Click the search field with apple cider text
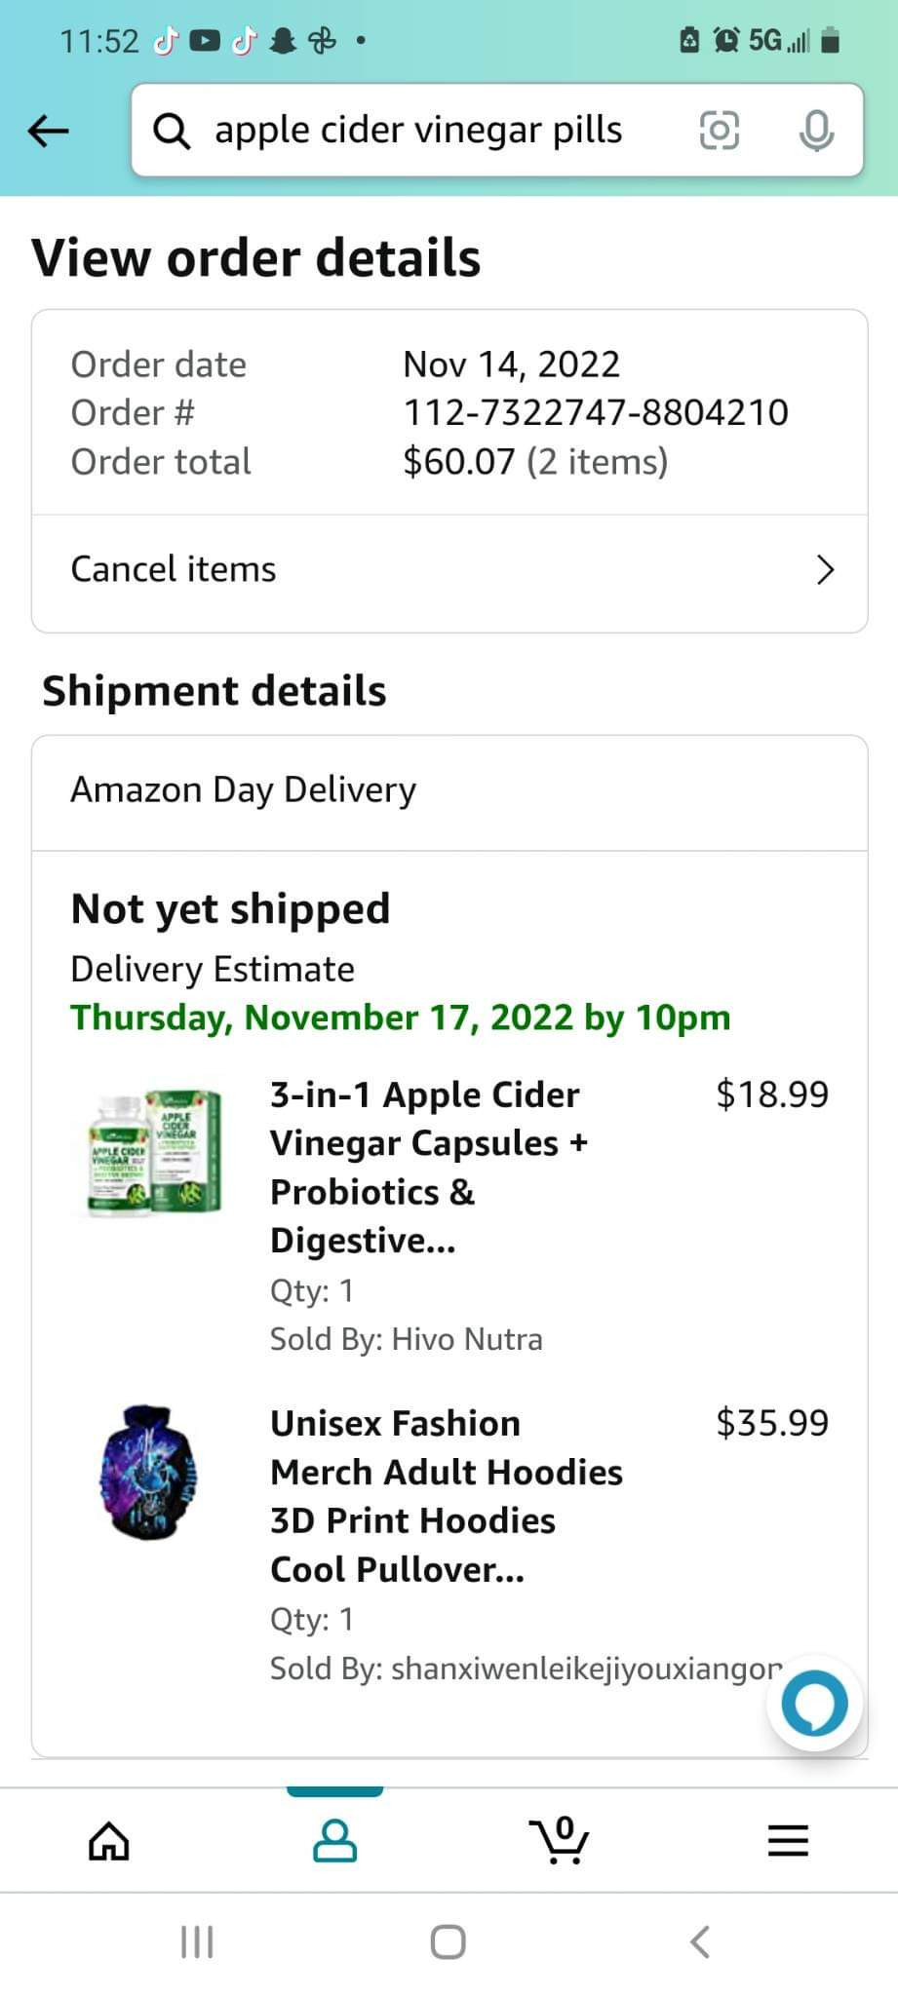Screen dimensions: 898x1996 (419, 131)
